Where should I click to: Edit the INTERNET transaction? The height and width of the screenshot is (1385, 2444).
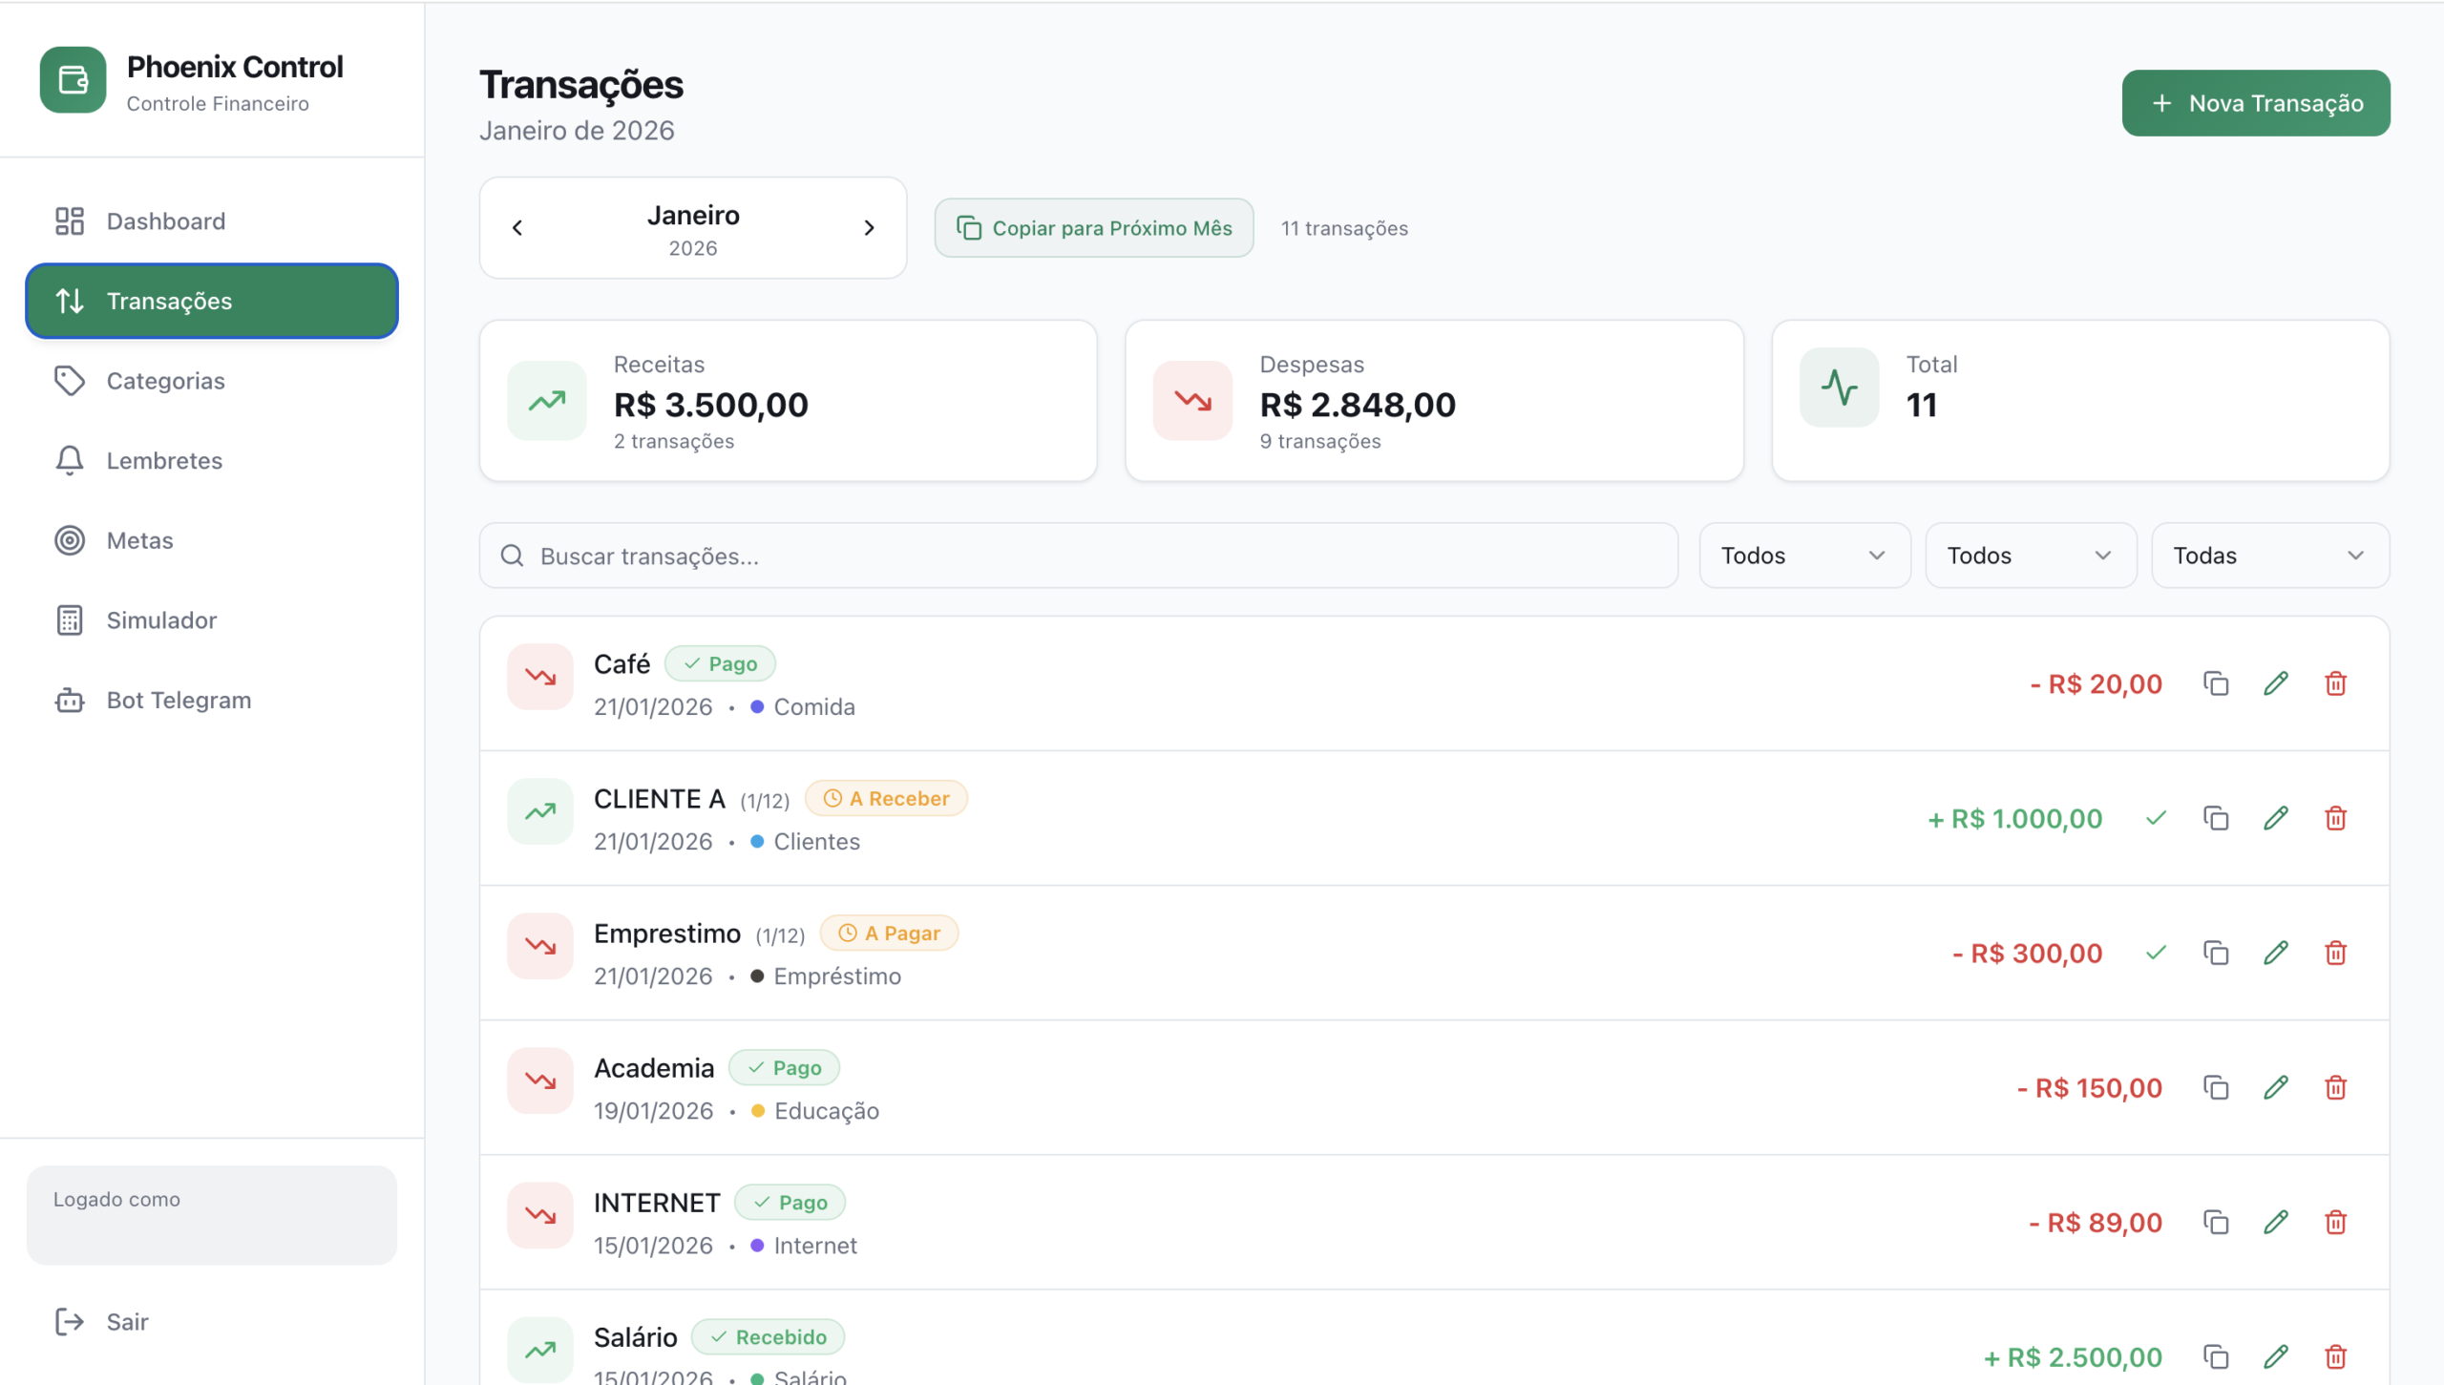[2276, 1223]
